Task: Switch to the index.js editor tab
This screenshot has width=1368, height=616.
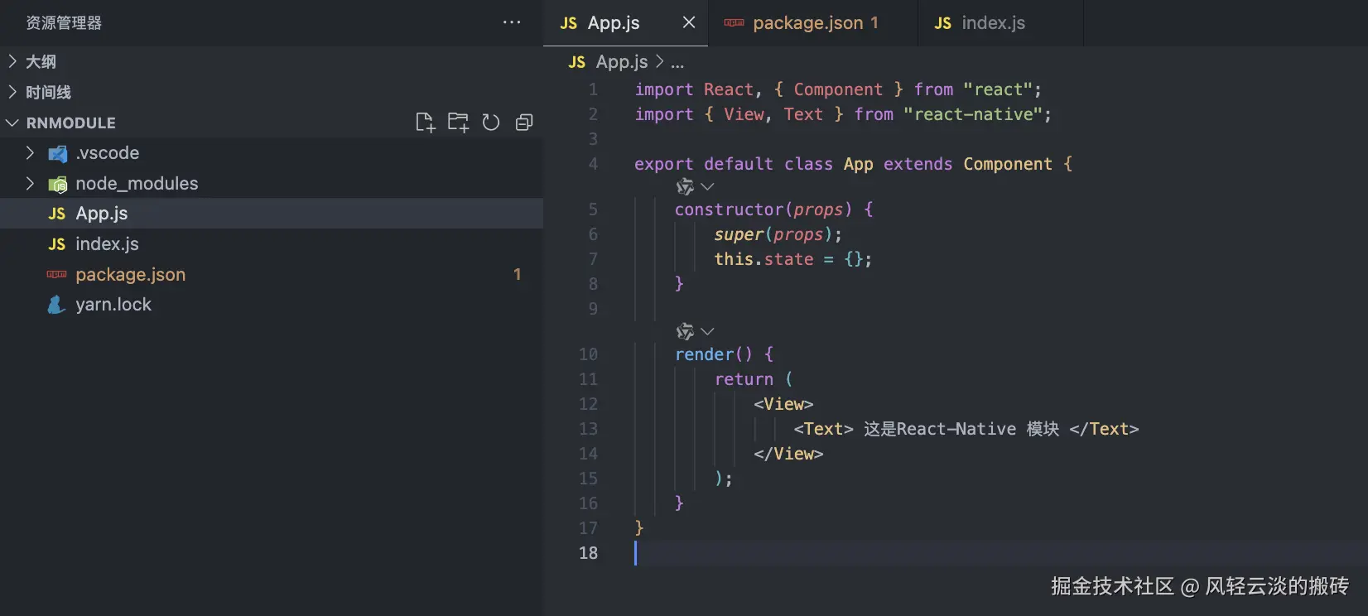Action: click(1000, 22)
